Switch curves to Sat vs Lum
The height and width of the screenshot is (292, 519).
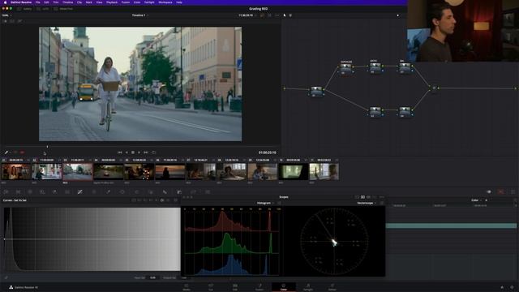click(x=168, y=200)
